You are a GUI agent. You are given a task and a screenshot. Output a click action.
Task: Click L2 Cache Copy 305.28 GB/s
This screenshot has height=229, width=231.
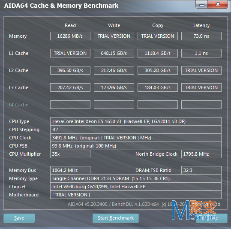click(158, 70)
